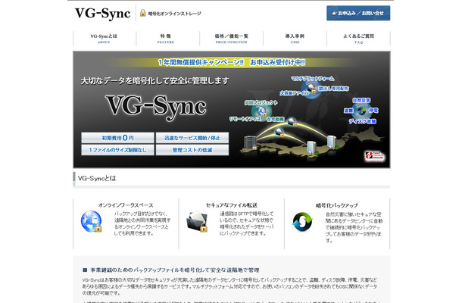This screenshot has width=462, height=303.
Task: Open the 導入事例 CASE menu item
Action: click(295, 39)
